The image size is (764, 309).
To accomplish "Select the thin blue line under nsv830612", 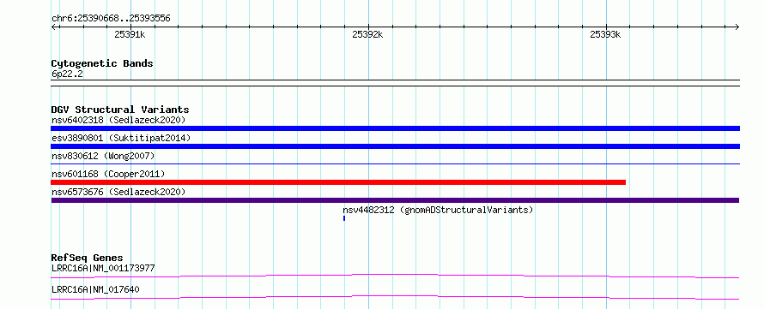I will click(x=395, y=164).
